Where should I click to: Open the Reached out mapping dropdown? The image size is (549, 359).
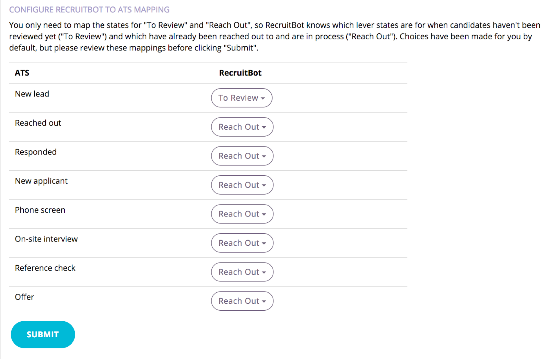(242, 127)
